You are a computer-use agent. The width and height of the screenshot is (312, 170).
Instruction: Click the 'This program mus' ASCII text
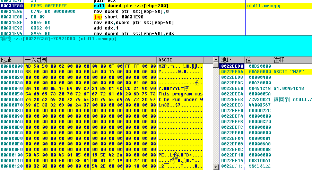pos(181,94)
